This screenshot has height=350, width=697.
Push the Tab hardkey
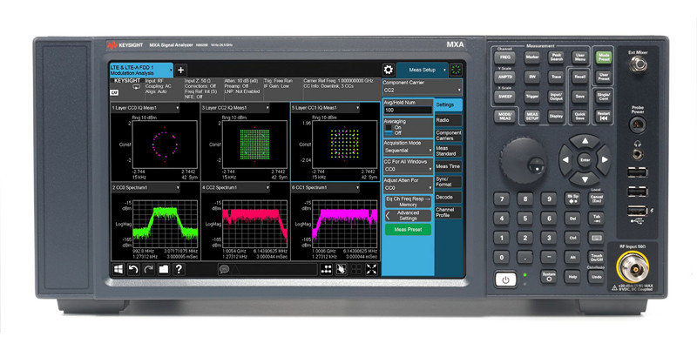click(x=596, y=218)
